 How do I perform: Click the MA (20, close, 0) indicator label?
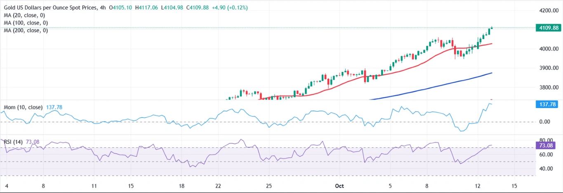pyautogui.click(x=26, y=15)
